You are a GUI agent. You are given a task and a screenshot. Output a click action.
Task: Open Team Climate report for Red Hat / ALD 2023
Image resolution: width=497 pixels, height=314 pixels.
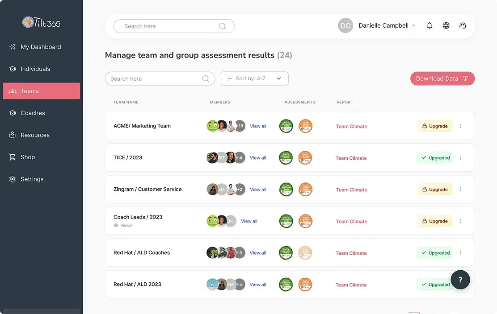coord(351,285)
